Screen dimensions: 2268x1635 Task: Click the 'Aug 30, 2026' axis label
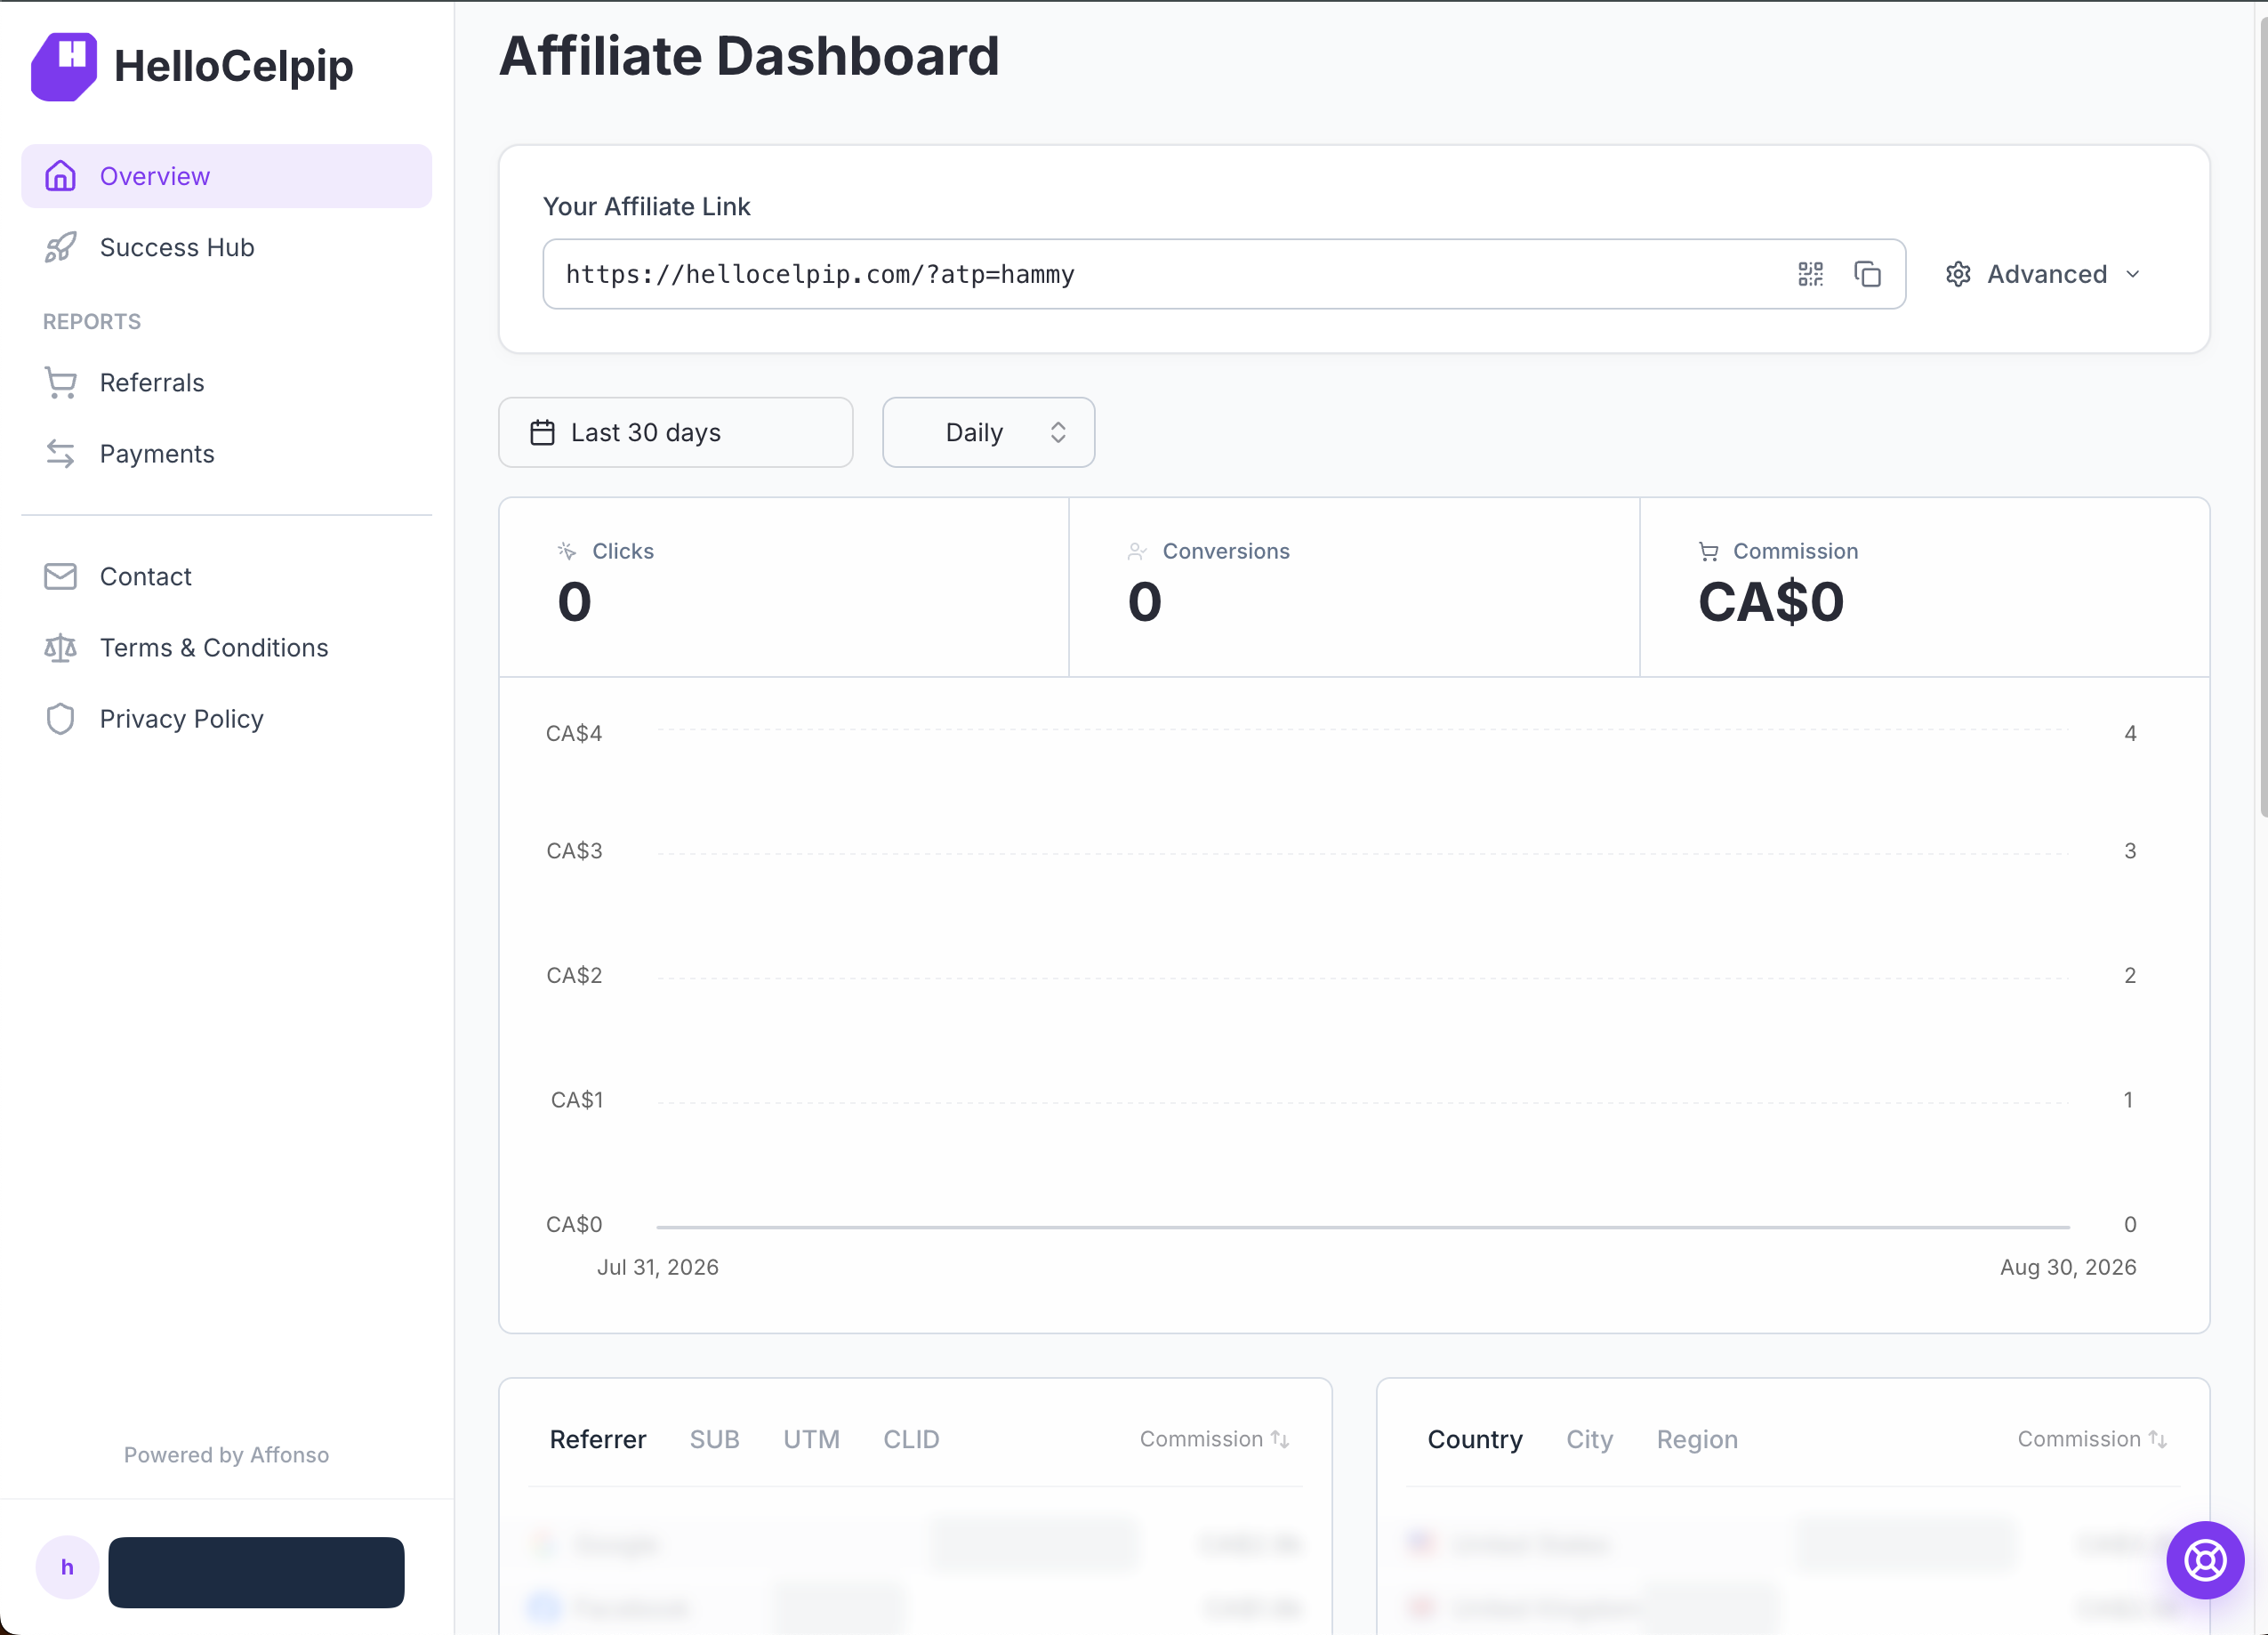pos(2068,1267)
